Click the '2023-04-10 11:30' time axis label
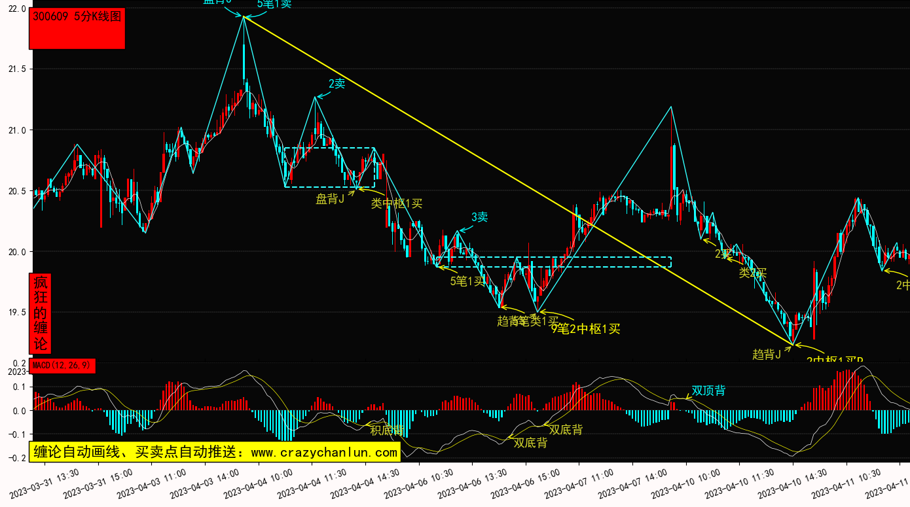This screenshot has height=507, width=910. 740,483
